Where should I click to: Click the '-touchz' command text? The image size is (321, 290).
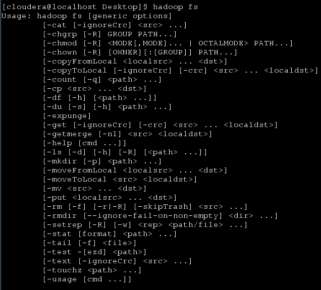pos(65,270)
